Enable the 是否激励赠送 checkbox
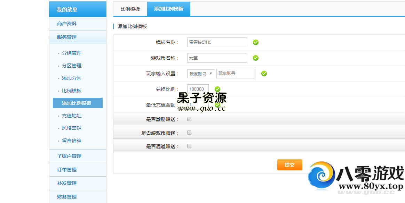This screenshot has height=203, width=405. point(189,119)
